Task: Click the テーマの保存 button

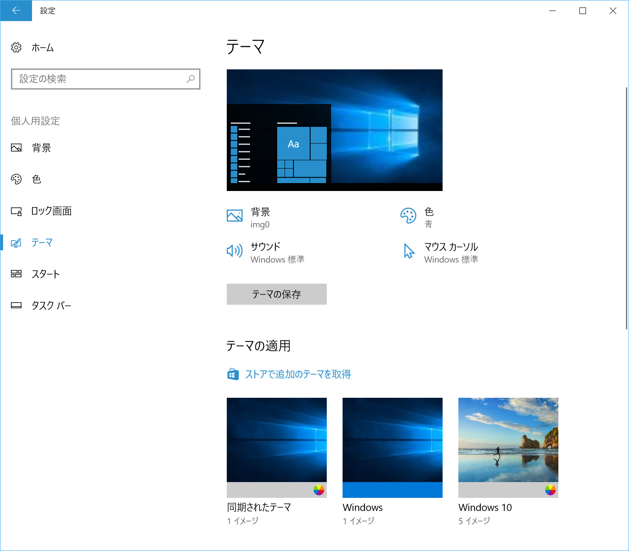Action: (x=276, y=294)
